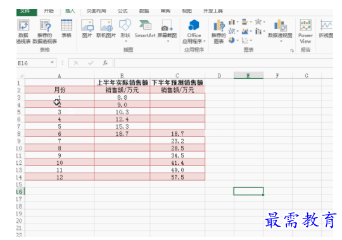The height and width of the screenshot is (240, 342).
Task: Switch to the Formulas (公式) tab
Action: tap(123, 11)
